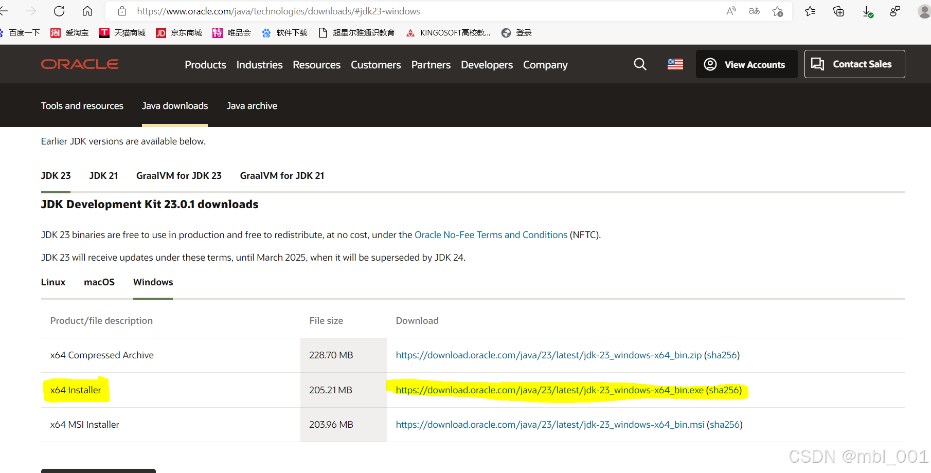Click the share icon in browser toolbar
The width and height of the screenshot is (931, 473).
click(x=895, y=11)
